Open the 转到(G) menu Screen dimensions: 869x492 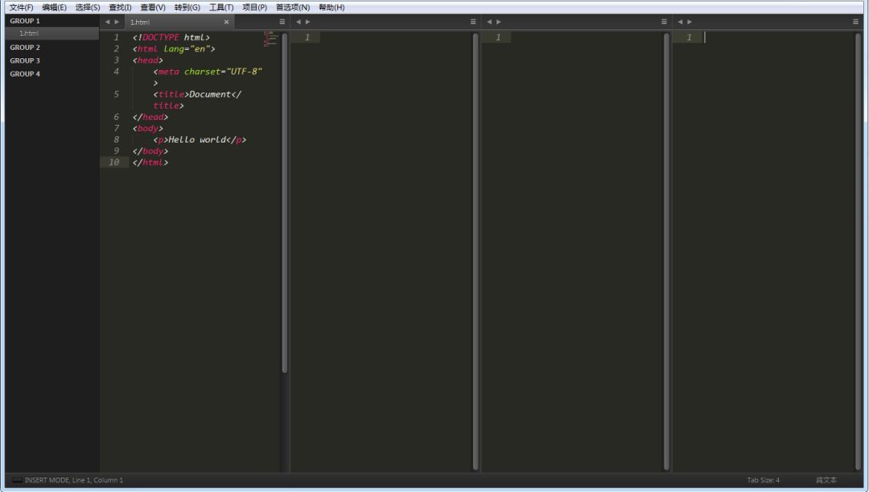[187, 7]
